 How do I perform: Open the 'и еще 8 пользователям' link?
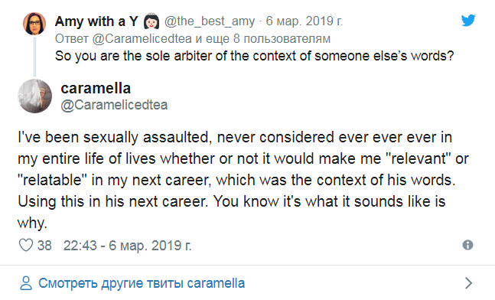pyautogui.click(x=262, y=39)
